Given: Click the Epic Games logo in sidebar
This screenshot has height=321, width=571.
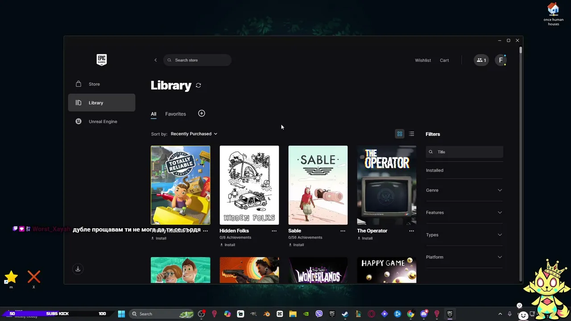Looking at the screenshot, I should click(102, 60).
